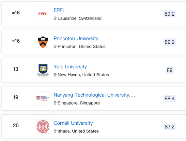The image size is (186, 141).
Task: Open the Princeton University link
Action: coord(76,39)
